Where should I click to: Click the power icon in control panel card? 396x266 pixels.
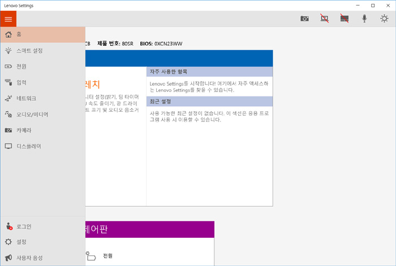(x=91, y=256)
